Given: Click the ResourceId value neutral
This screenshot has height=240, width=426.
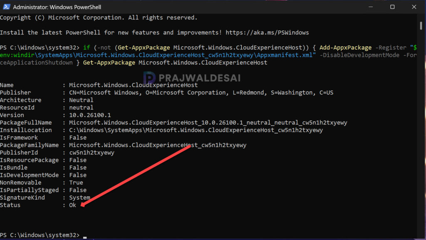Looking at the screenshot, I should (x=81, y=107).
